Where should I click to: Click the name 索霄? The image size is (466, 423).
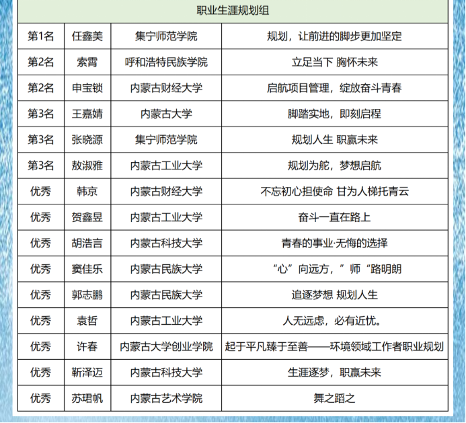(87, 63)
